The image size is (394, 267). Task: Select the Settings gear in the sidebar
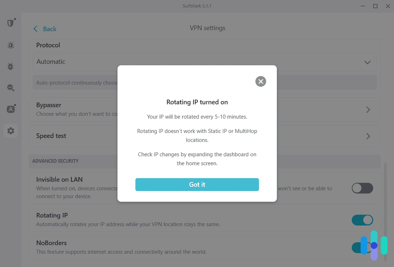click(11, 131)
